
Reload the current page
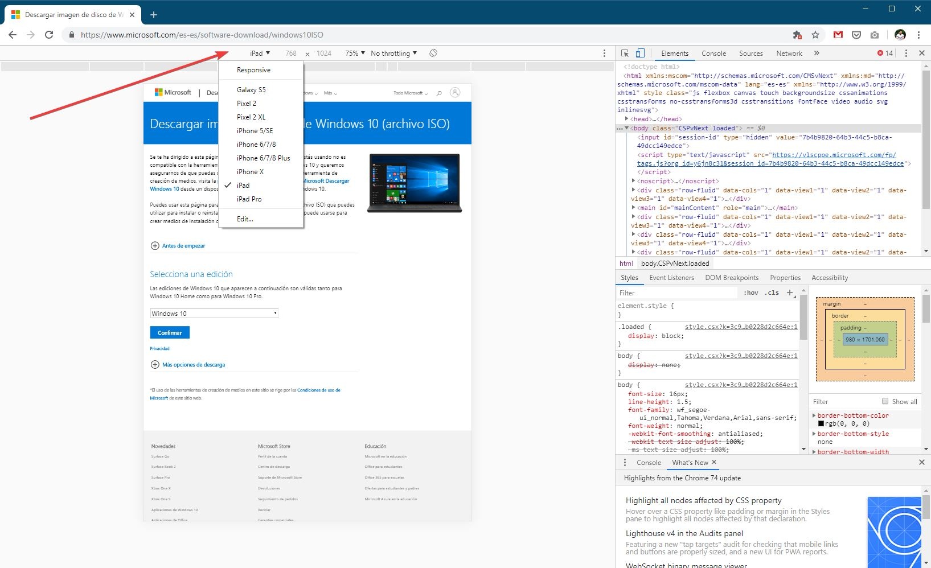pyautogui.click(x=49, y=35)
